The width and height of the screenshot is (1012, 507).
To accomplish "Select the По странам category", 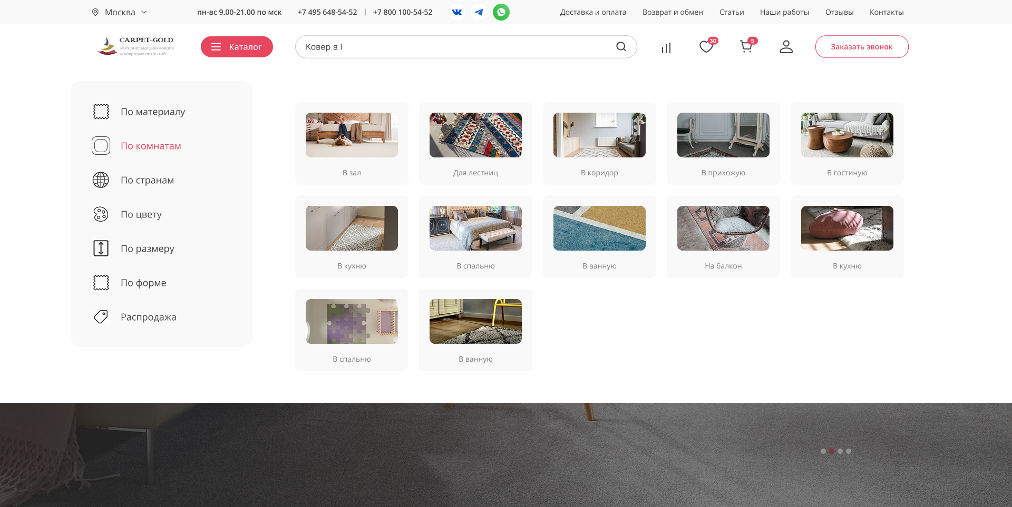I will (147, 180).
